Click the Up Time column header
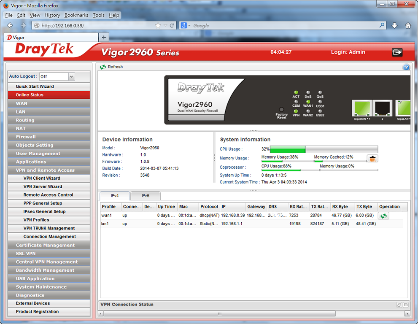Image resolution: width=418 pixels, height=324 pixels. [167, 207]
